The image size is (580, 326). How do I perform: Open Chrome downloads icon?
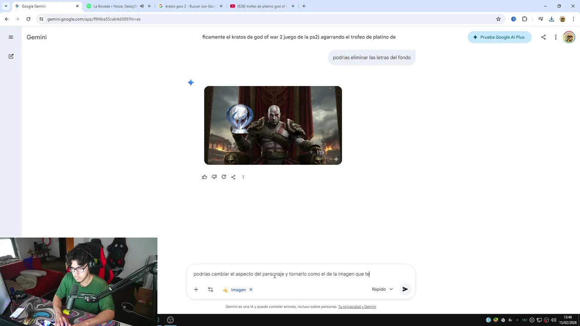[551, 19]
